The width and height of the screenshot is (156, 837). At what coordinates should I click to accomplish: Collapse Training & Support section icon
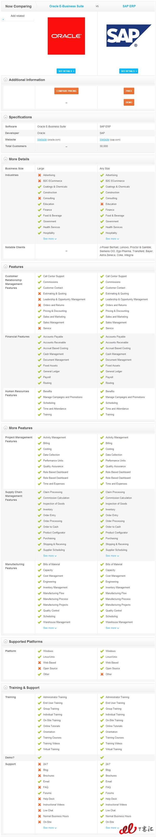5,688
